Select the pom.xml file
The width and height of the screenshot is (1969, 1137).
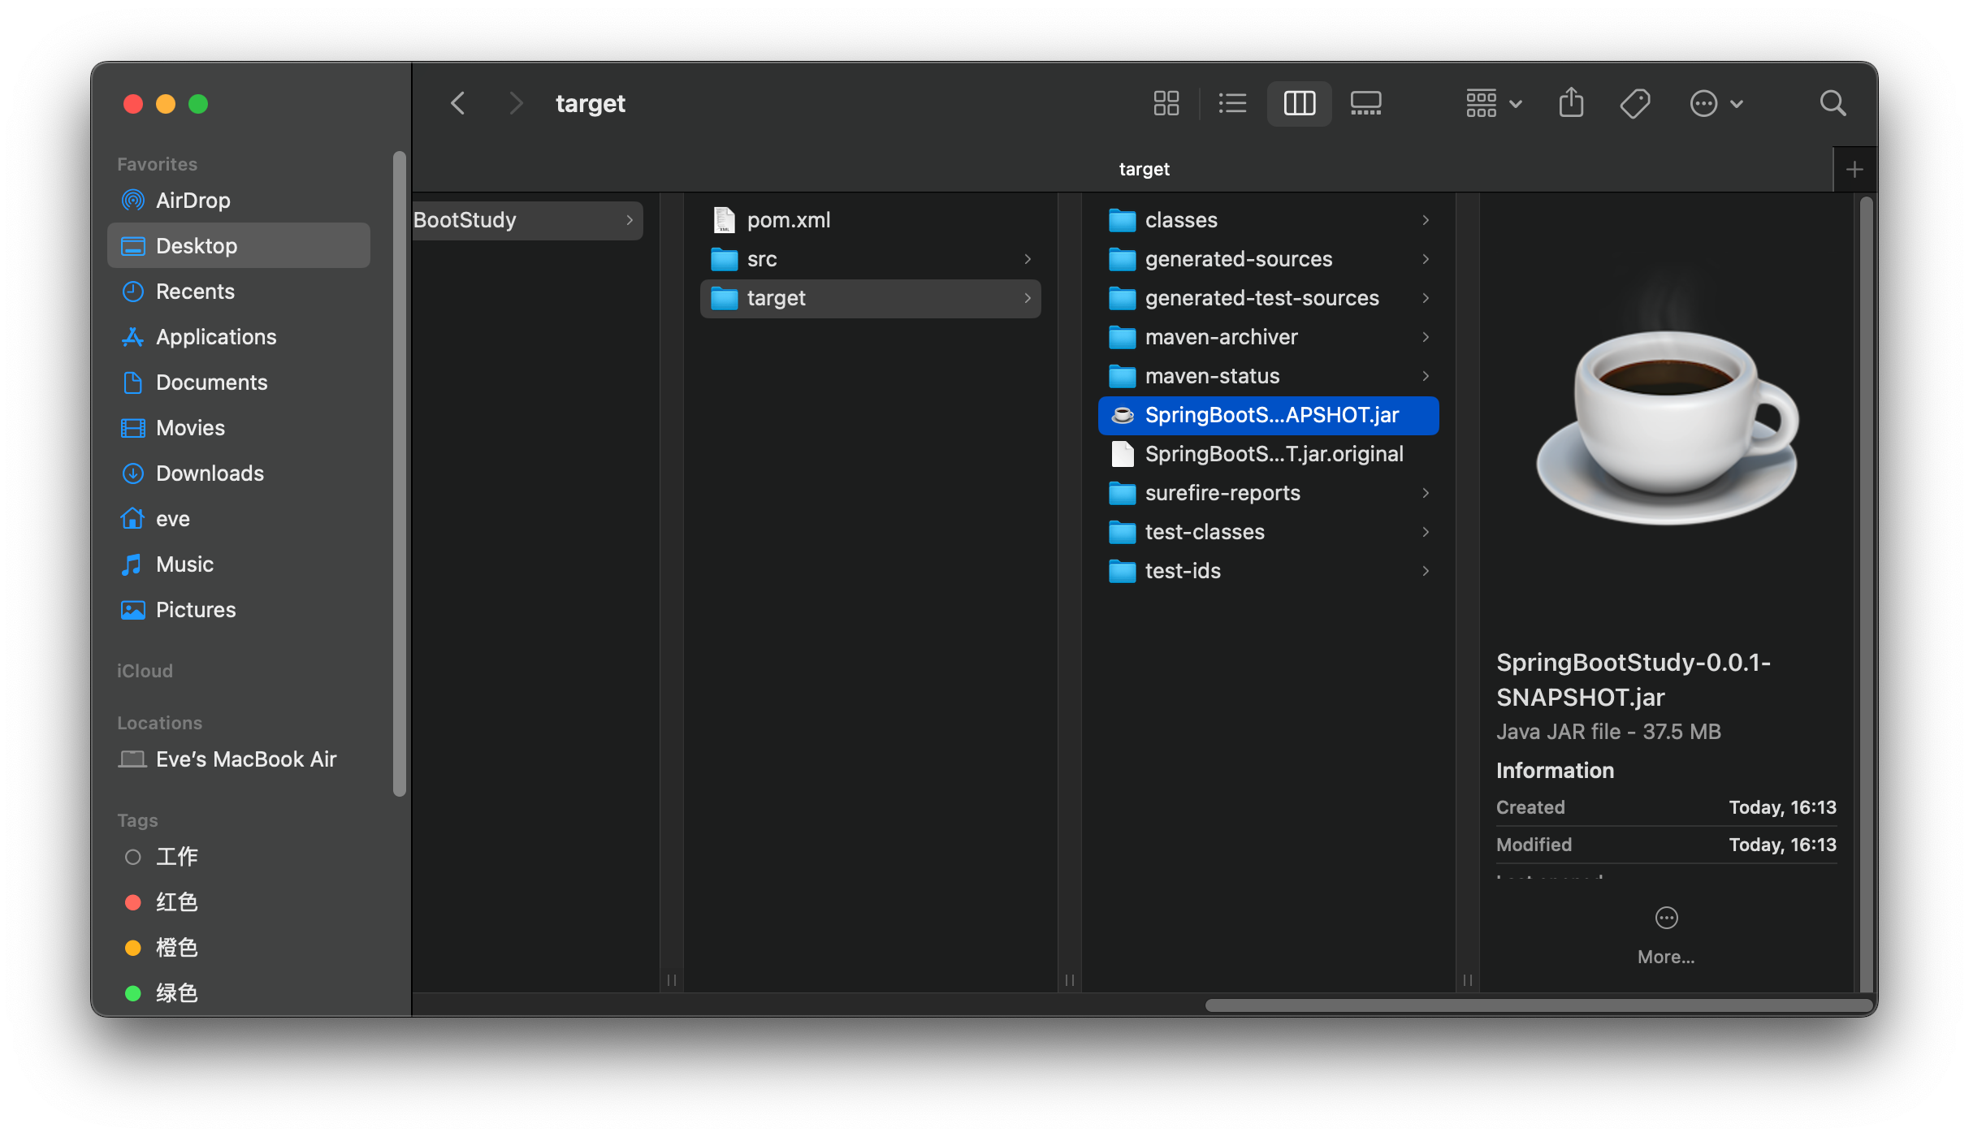788,220
